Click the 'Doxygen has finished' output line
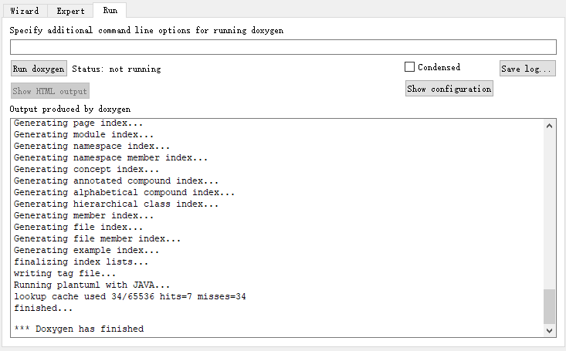Screen dimensions: 566x351 click(x=79, y=329)
